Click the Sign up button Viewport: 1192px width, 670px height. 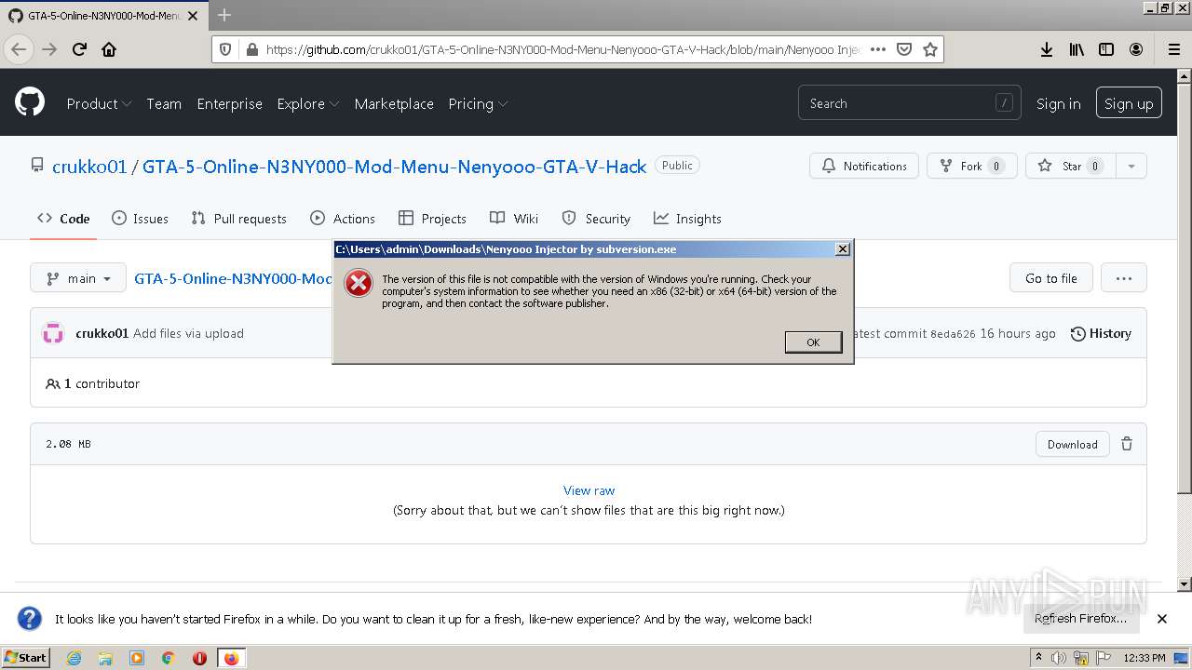[x=1129, y=103]
